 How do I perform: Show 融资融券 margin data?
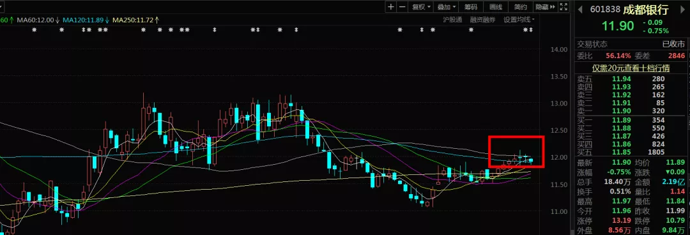482,20
